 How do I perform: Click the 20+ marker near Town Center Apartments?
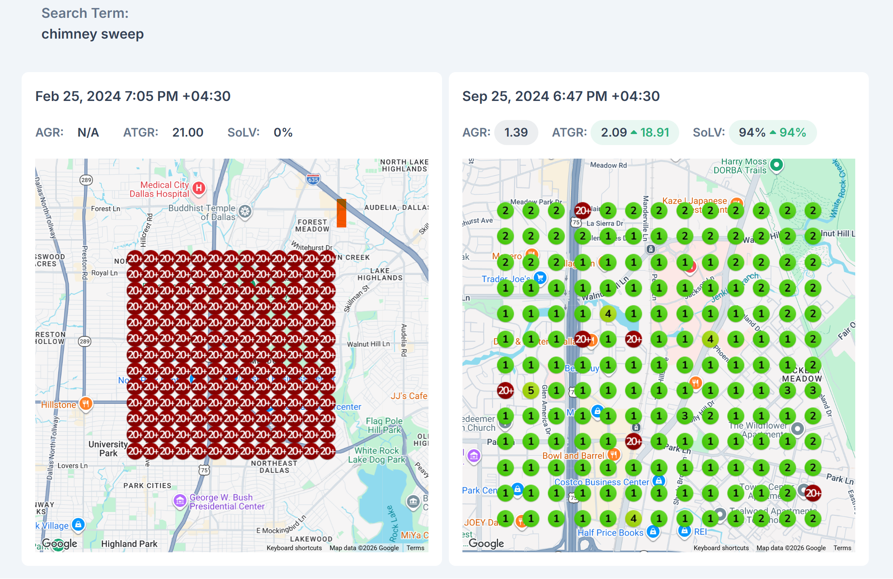pos(813,493)
